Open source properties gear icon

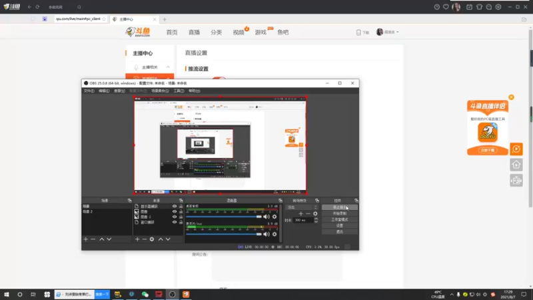(x=152, y=239)
